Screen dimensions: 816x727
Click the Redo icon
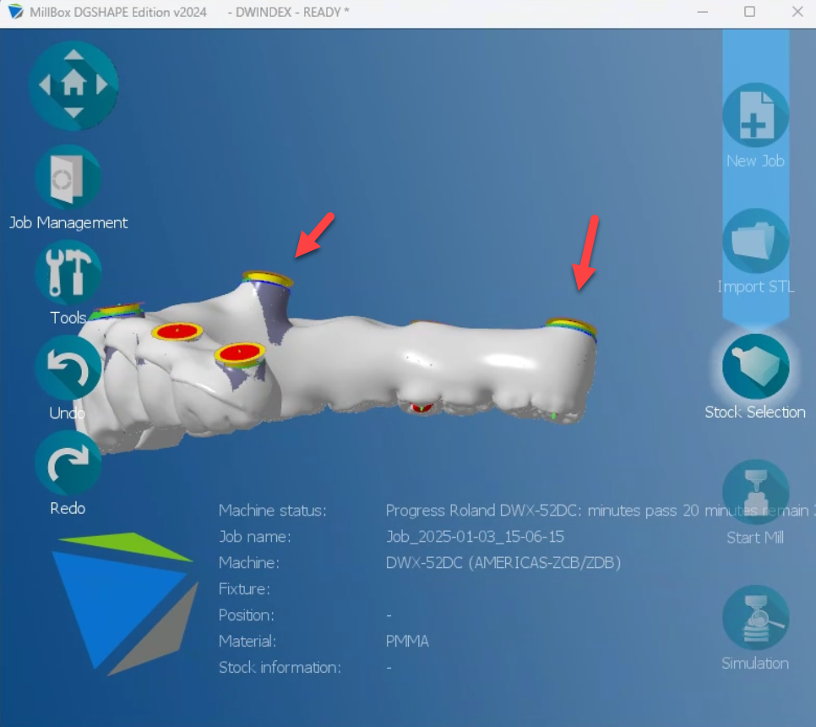(68, 463)
